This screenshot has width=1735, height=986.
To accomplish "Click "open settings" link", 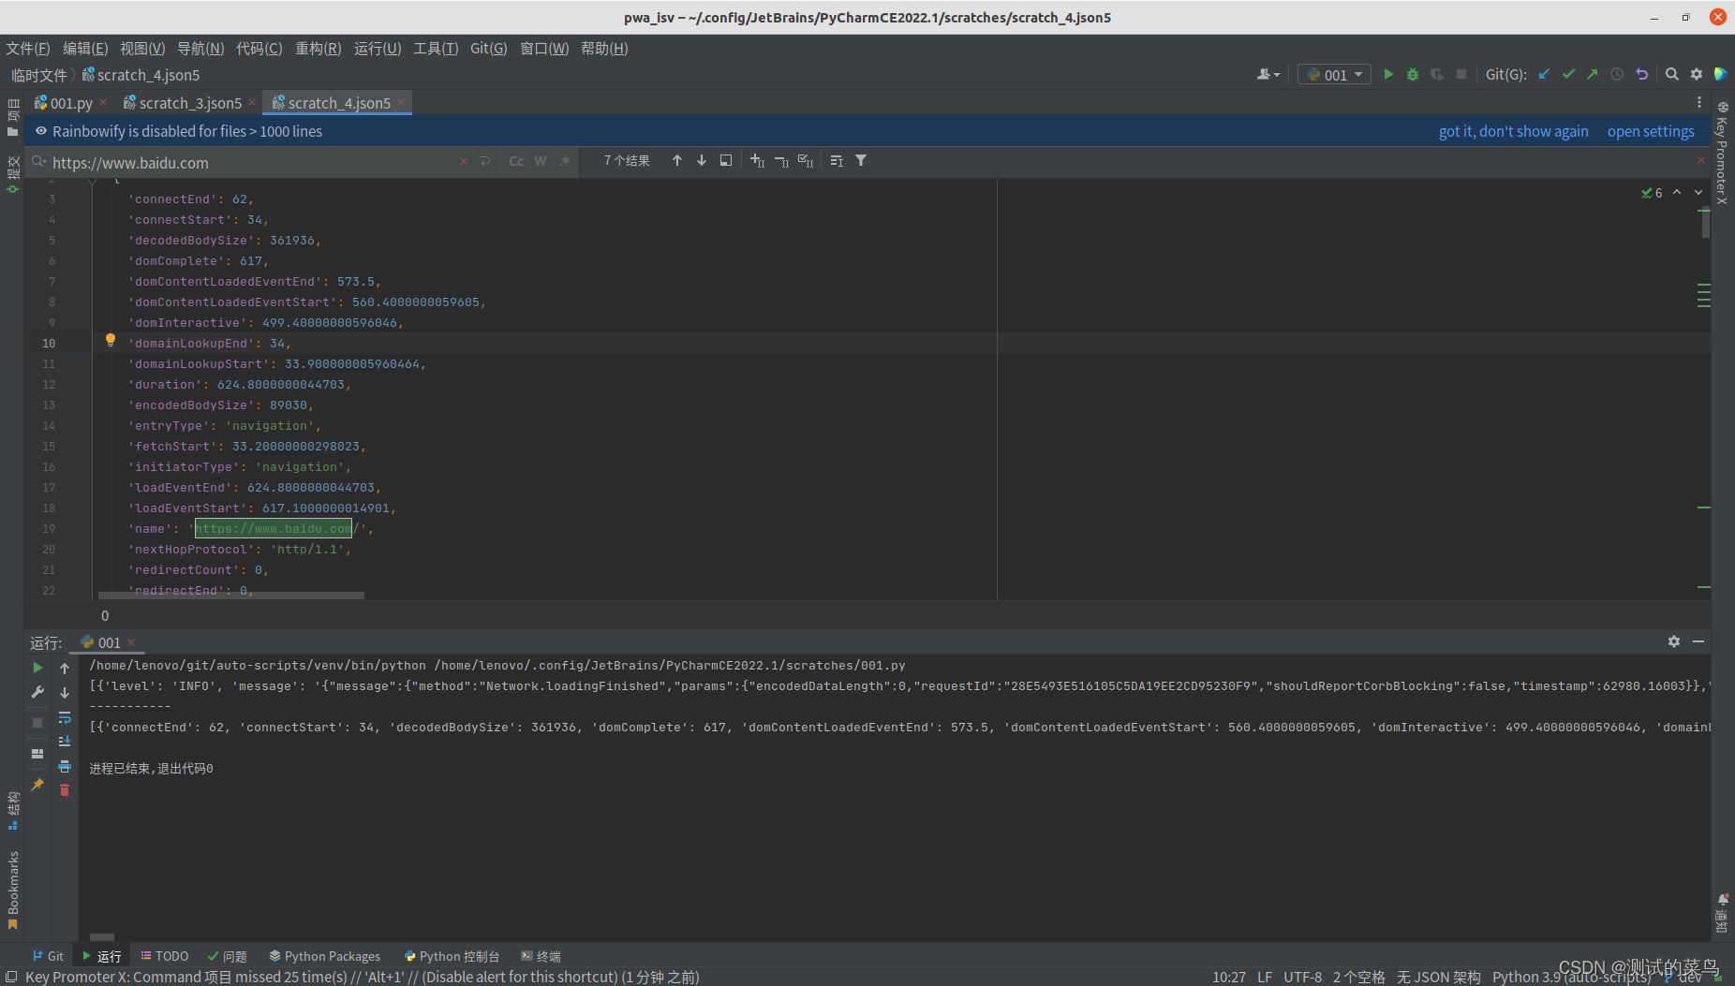I will coord(1651,131).
